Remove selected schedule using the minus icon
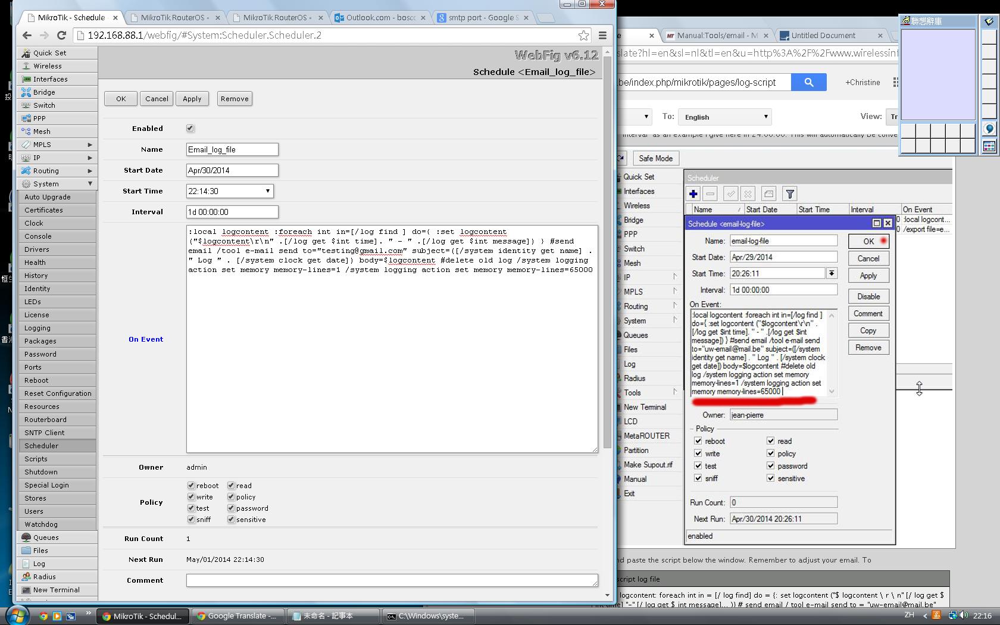Viewport: 1000px width, 625px height. pos(710,193)
